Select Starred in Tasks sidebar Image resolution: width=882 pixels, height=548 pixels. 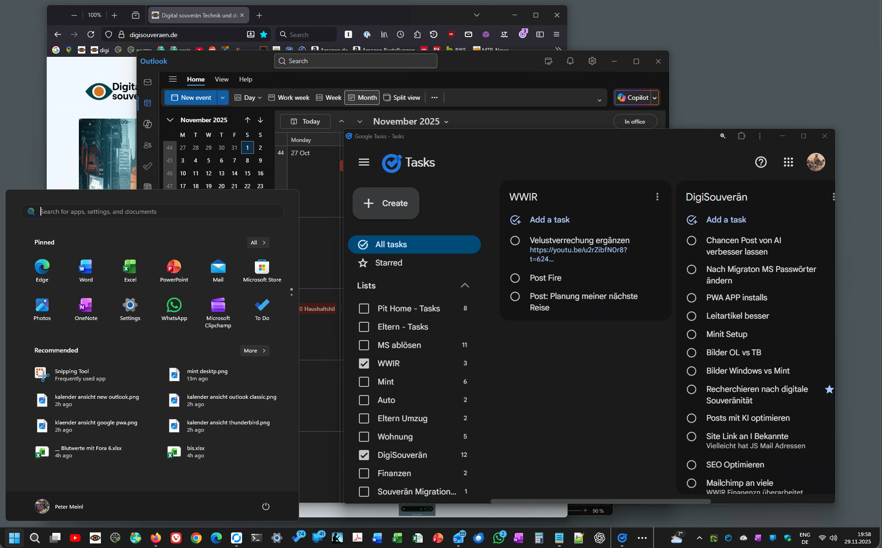[x=388, y=263]
